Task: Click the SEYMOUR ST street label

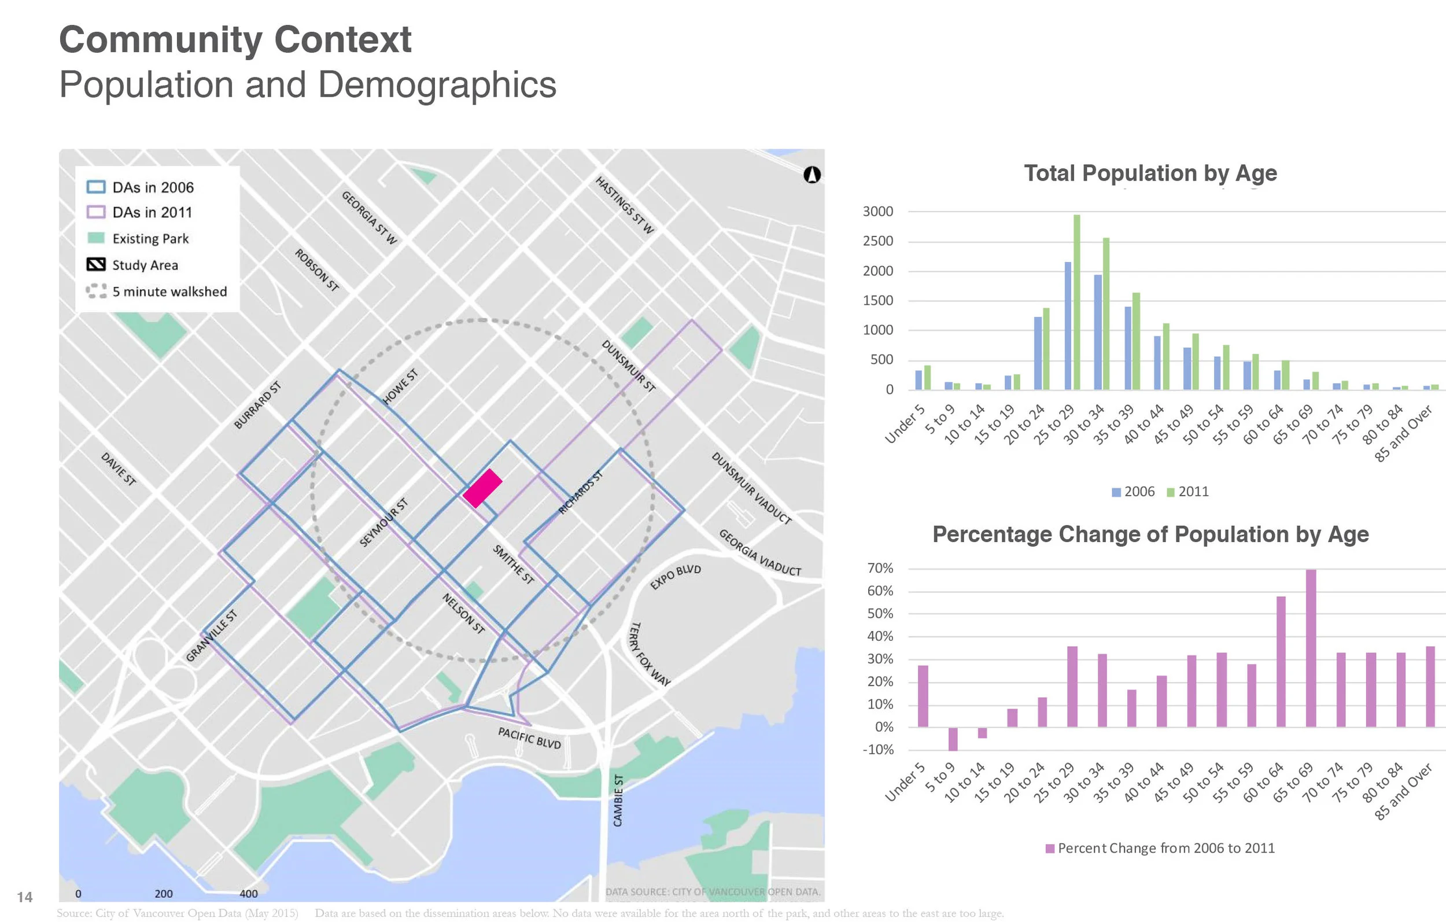Action: 383,522
